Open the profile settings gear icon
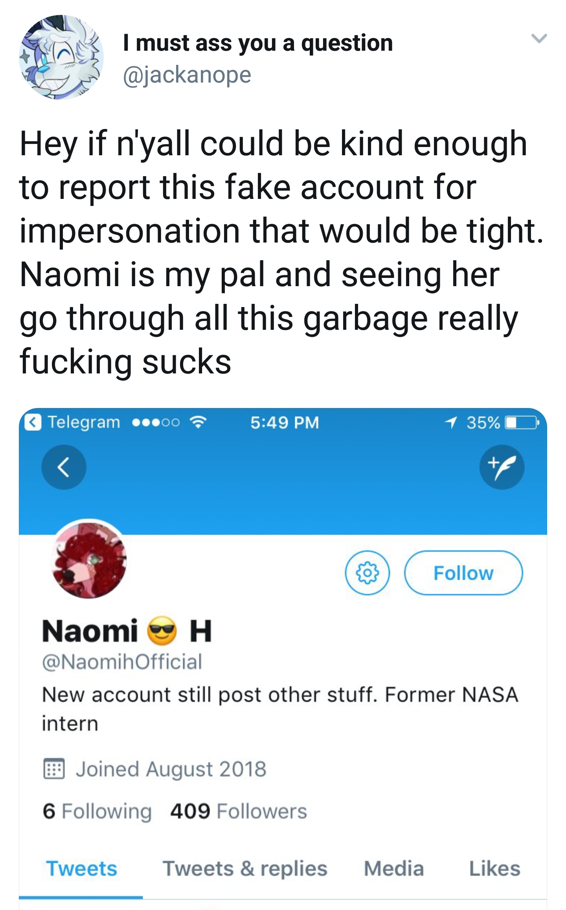The height and width of the screenshot is (910, 566). coord(367,573)
